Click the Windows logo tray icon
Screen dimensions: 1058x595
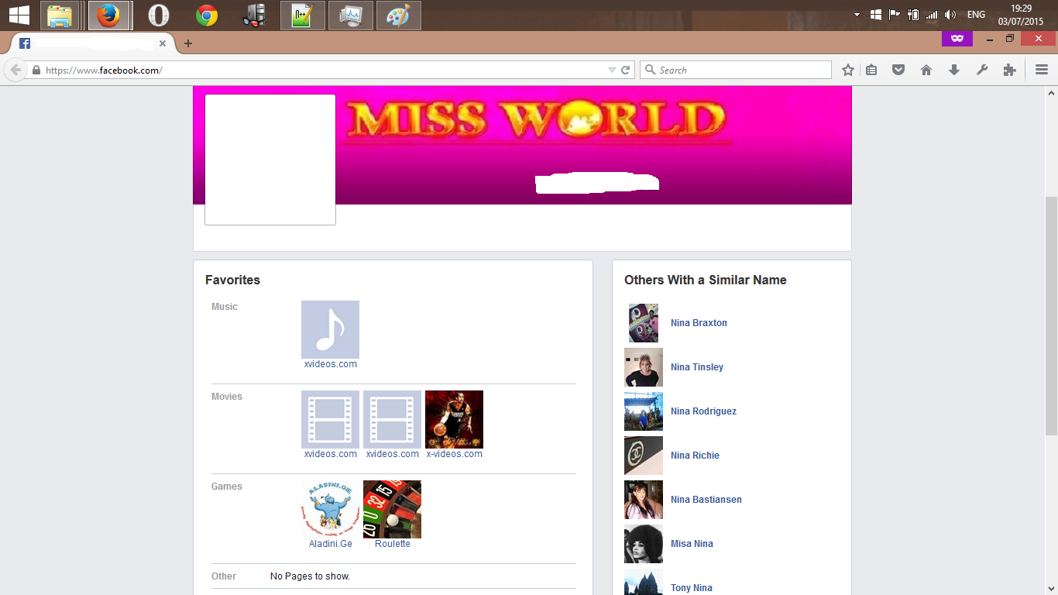pyautogui.click(x=876, y=15)
